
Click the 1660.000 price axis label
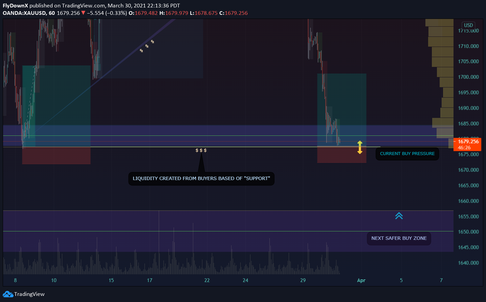coord(468,201)
